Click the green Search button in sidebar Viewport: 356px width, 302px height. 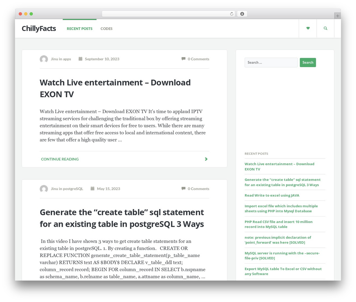coord(308,62)
